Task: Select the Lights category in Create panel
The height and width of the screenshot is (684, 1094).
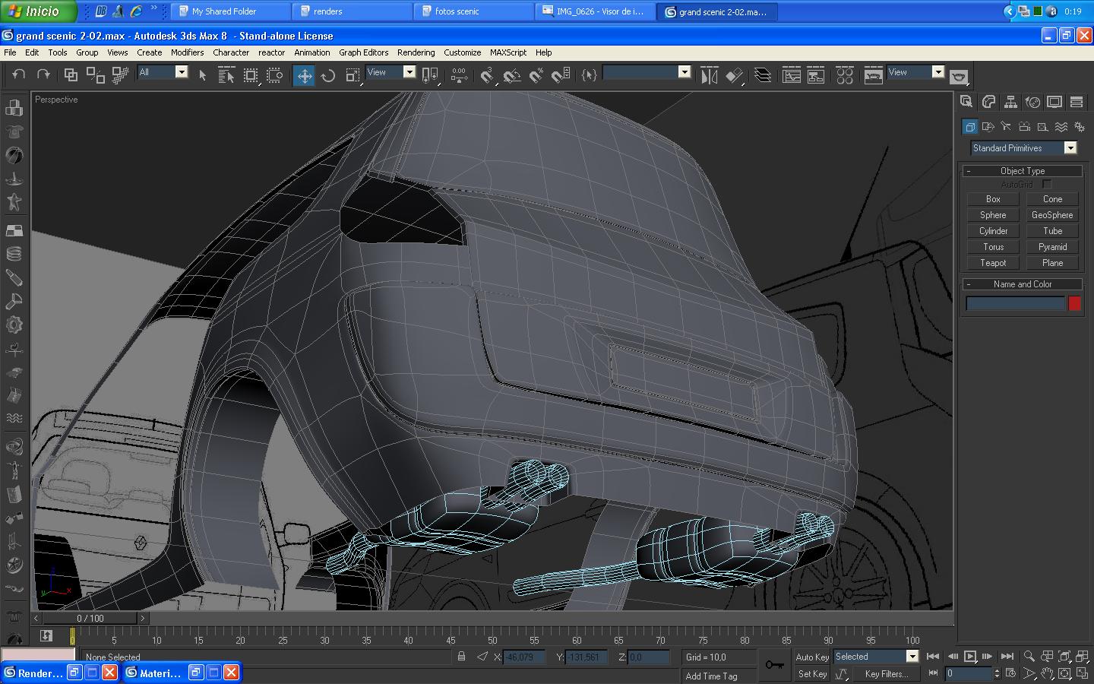Action: click(x=1006, y=127)
